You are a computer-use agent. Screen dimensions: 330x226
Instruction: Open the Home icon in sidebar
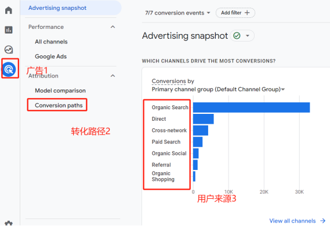(9, 10)
